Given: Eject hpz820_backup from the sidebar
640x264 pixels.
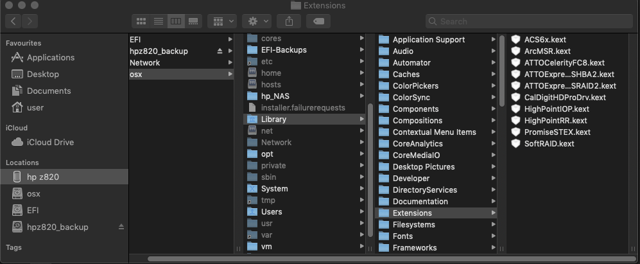Looking at the screenshot, I should point(121,227).
